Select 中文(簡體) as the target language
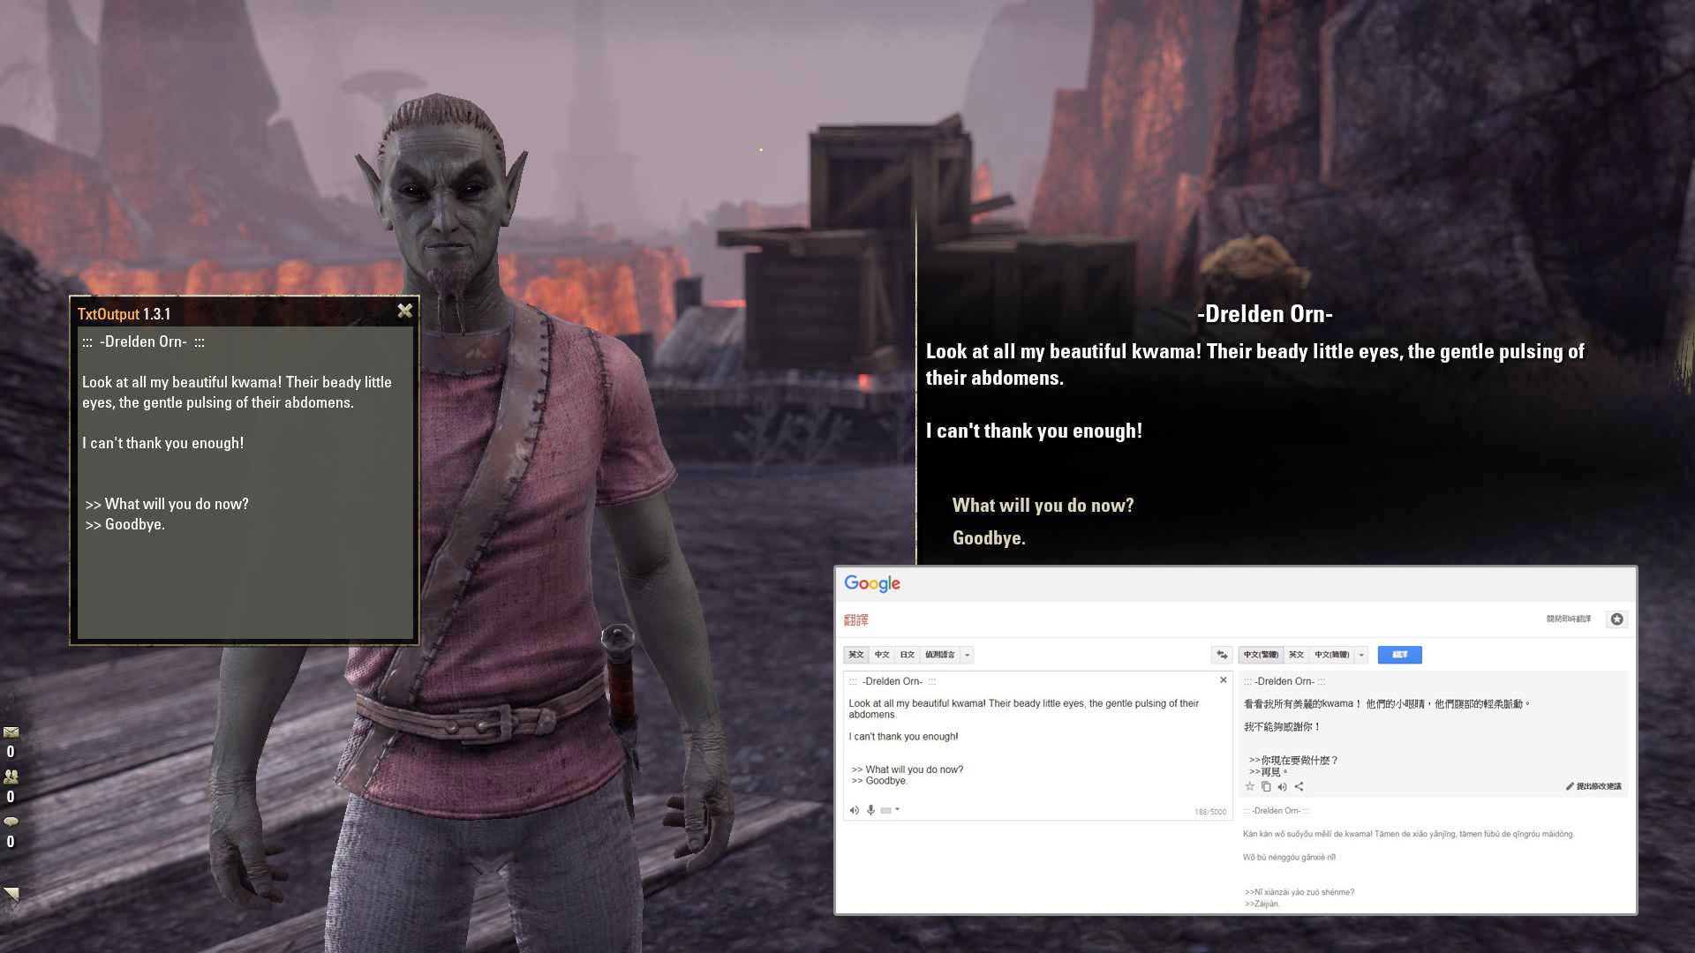Image resolution: width=1695 pixels, height=953 pixels. (x=1331, y=655)
